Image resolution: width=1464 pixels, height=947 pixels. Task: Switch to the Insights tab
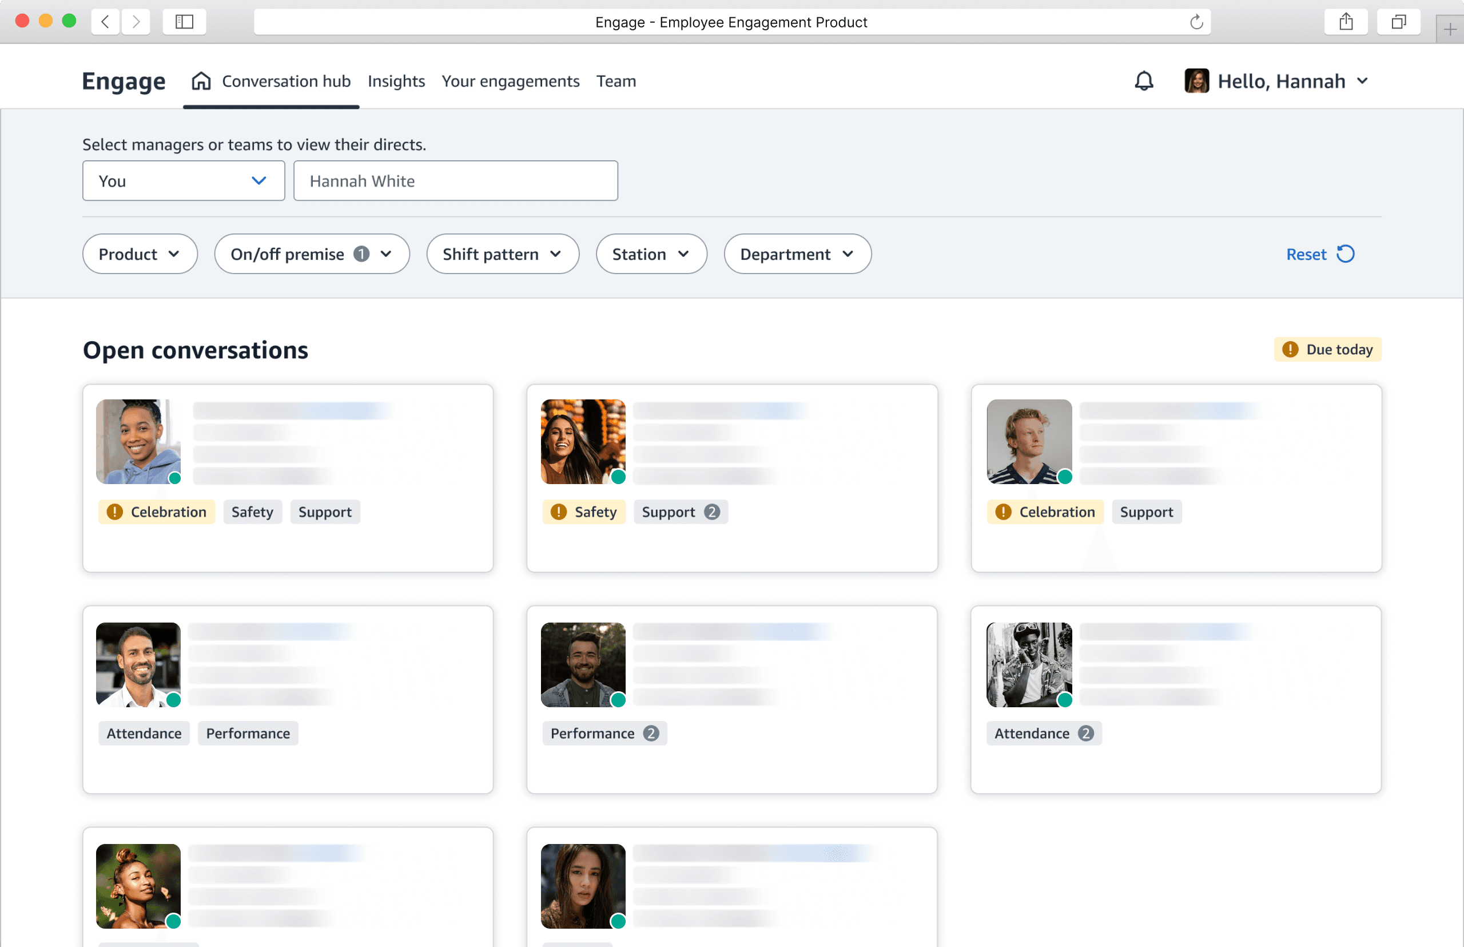coord(396,81)
